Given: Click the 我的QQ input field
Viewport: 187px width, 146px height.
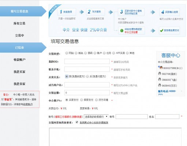Looking at the screenshot, I should 87,61.
